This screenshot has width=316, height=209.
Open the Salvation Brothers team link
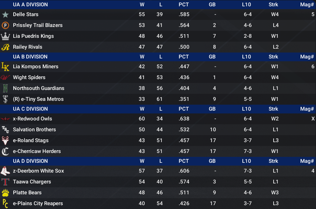tap(34, 130)
